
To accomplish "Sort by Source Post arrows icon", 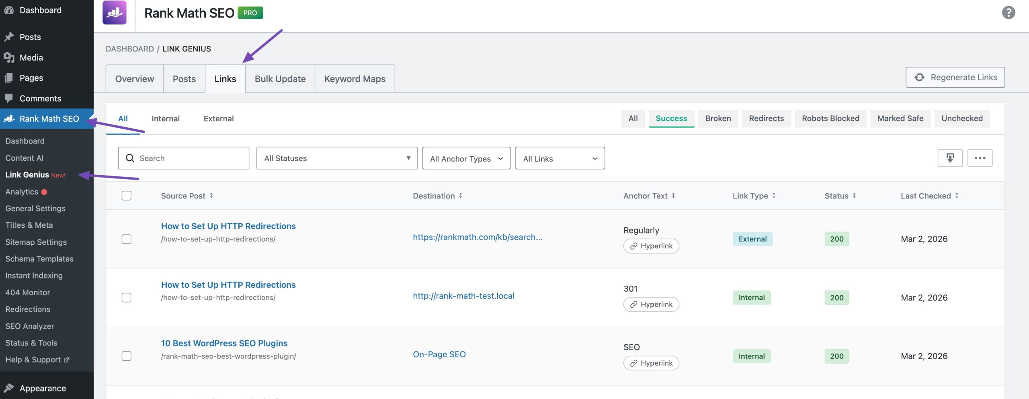I will click(x=211, y=196).
